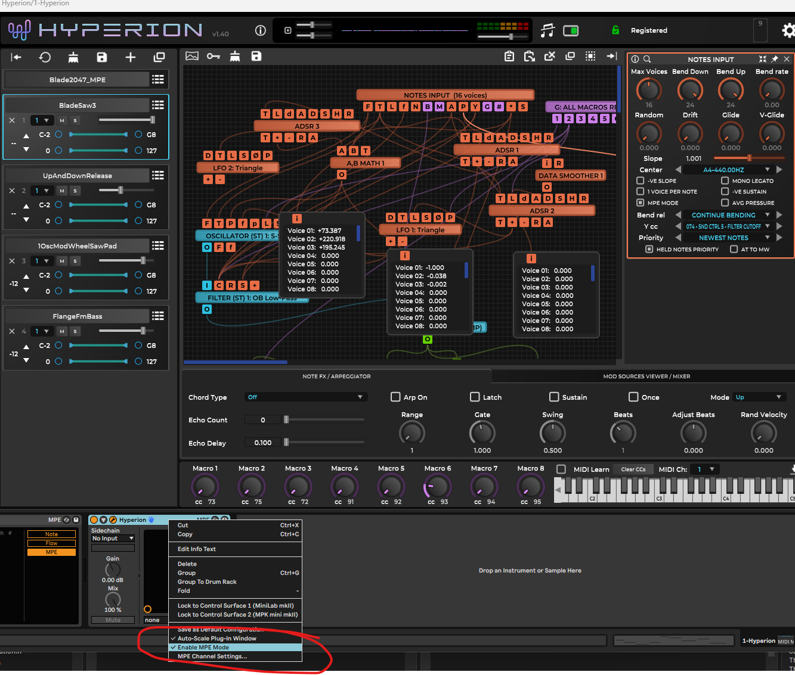Screen dimensions: 795x675
Task: Open the BladeSaw3 layer list icon
Action: (158, 105)
